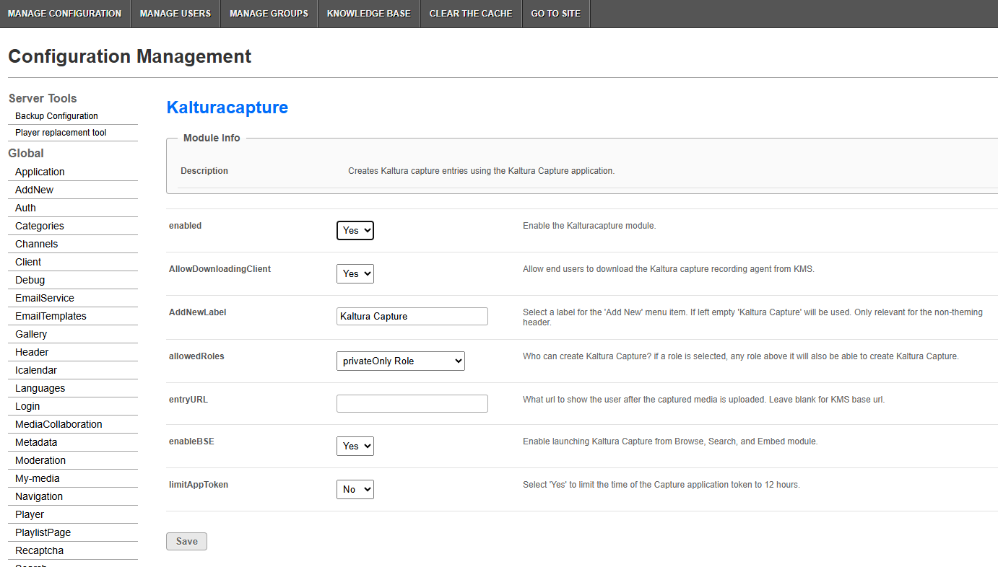The width and height of the screenshot is (998, 567).
Task: Click the 'Creates Kaltura capture entries' description text
Action: pos(482,171)
